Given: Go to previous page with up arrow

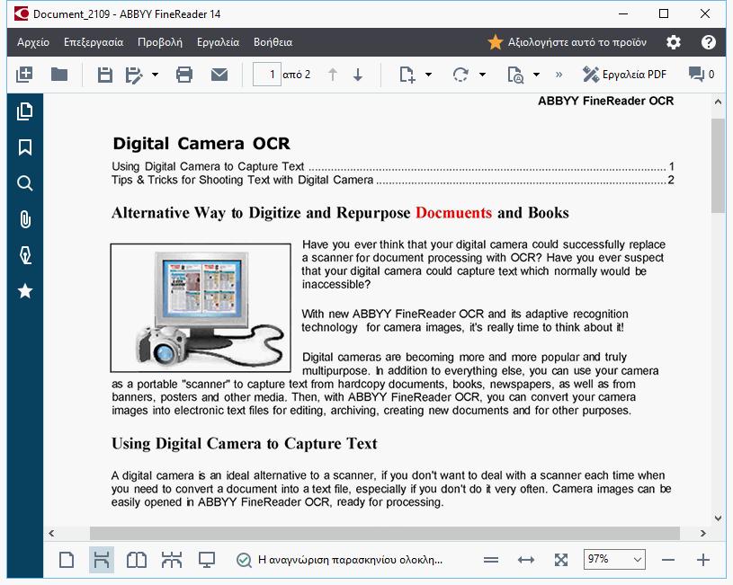Looking at the screenshot, I should [333, 75].
